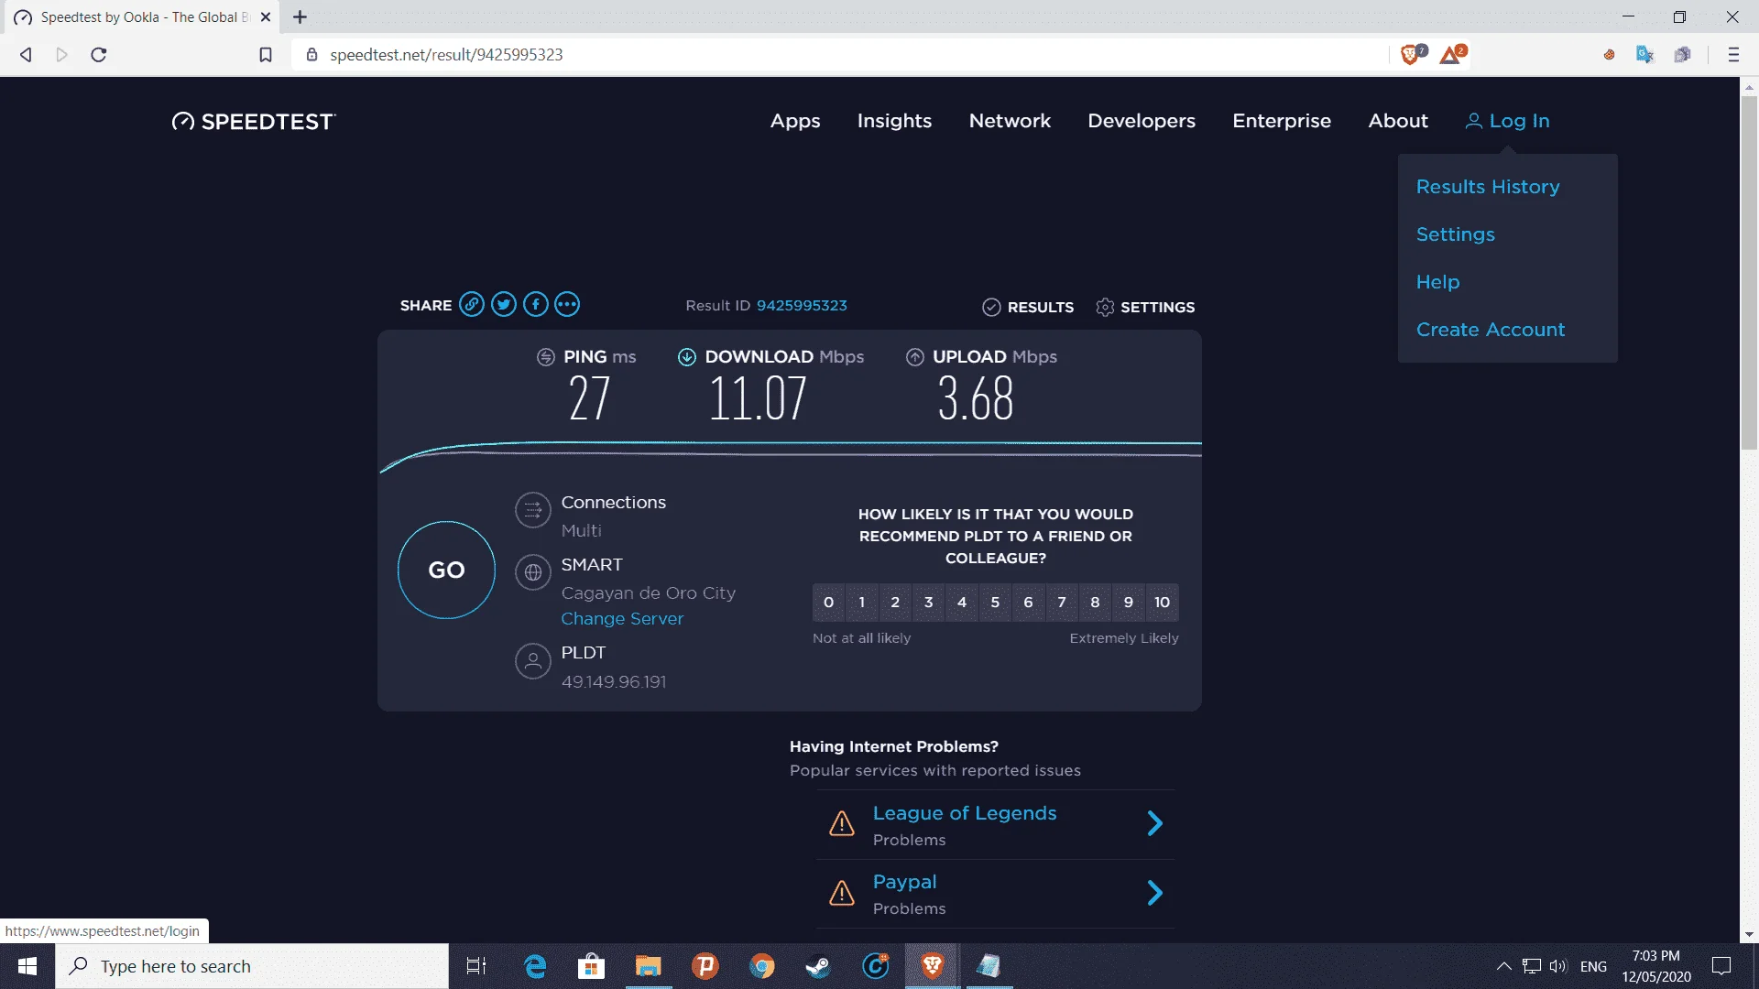Open Microsoft Edge from the taskbar
This screenshot has width=1759, height=989.
(535, 966)
